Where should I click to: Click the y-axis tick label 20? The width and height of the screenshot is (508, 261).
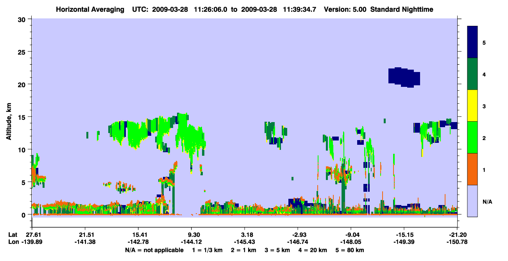click(x=23, y=84)
